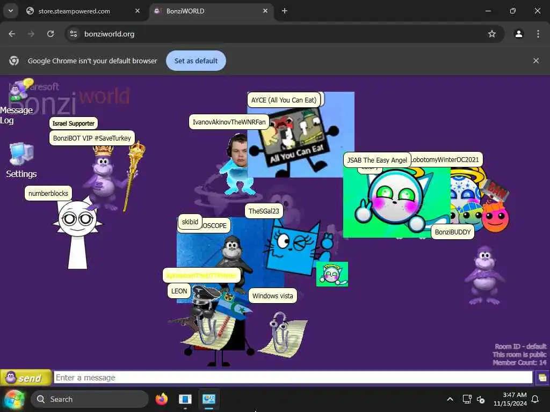Click the muted volume tray icon
Viewport: 550px width, 412px height.
point(481,399)
